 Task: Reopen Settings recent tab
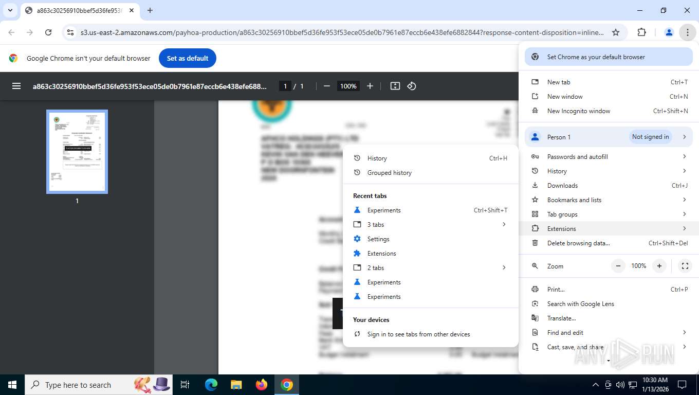[x=431, y=239]
